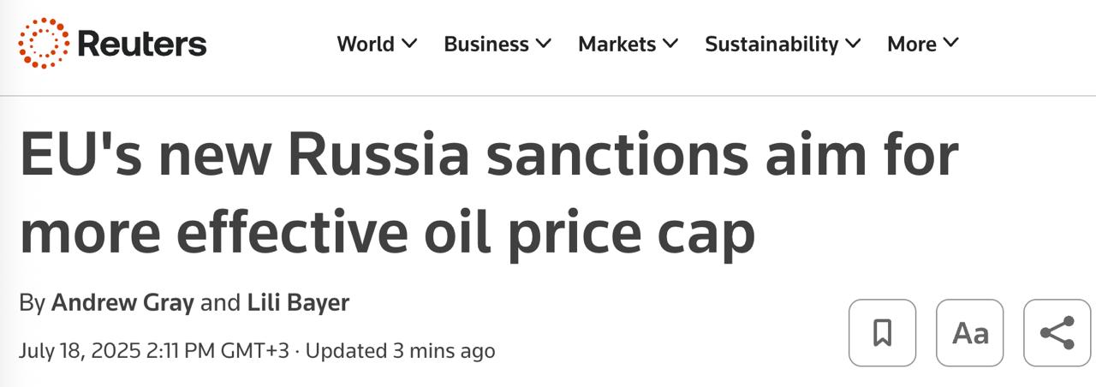Open author Andrew Gray's profile link
The image size is (1096, 387).
click(122, 302)
